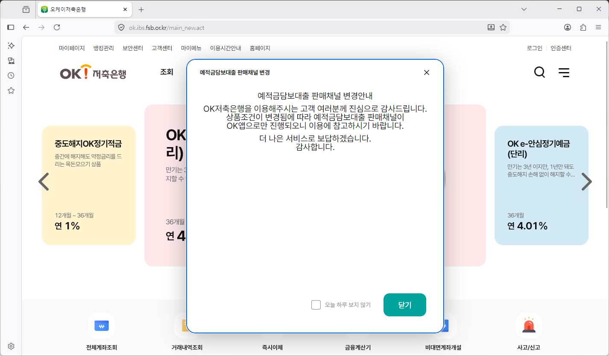Go to previous product slide arrow

pos(44,182)
